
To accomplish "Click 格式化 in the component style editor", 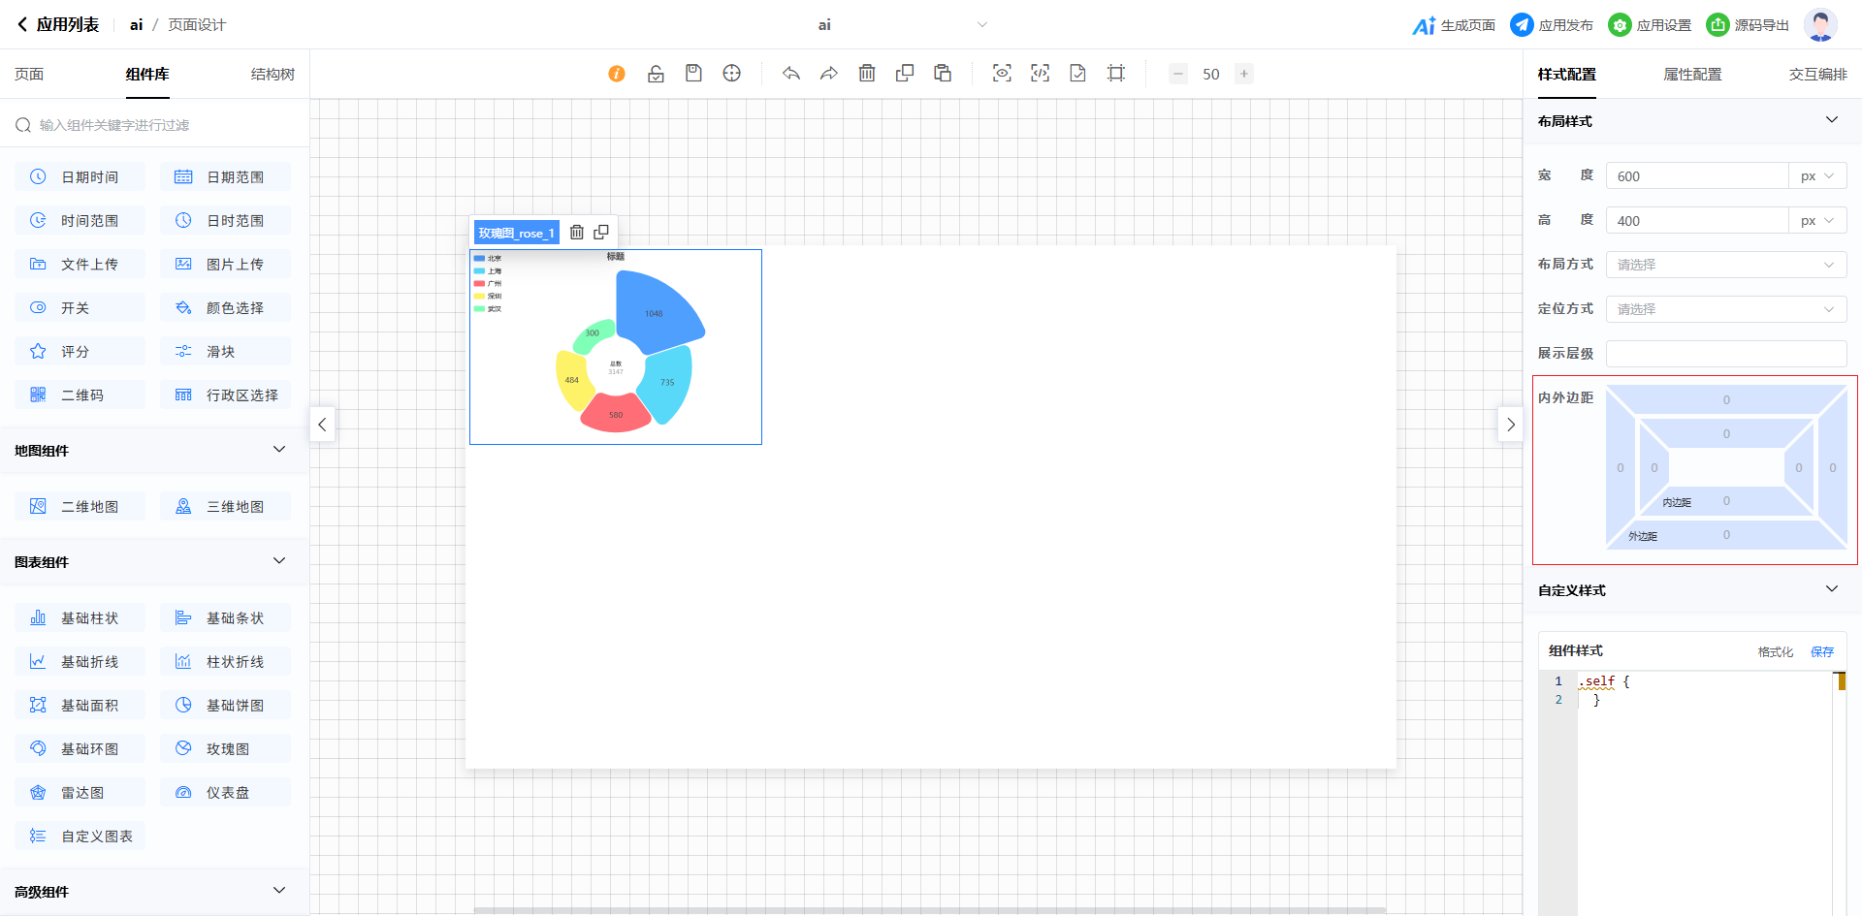I will point(1775,652).
